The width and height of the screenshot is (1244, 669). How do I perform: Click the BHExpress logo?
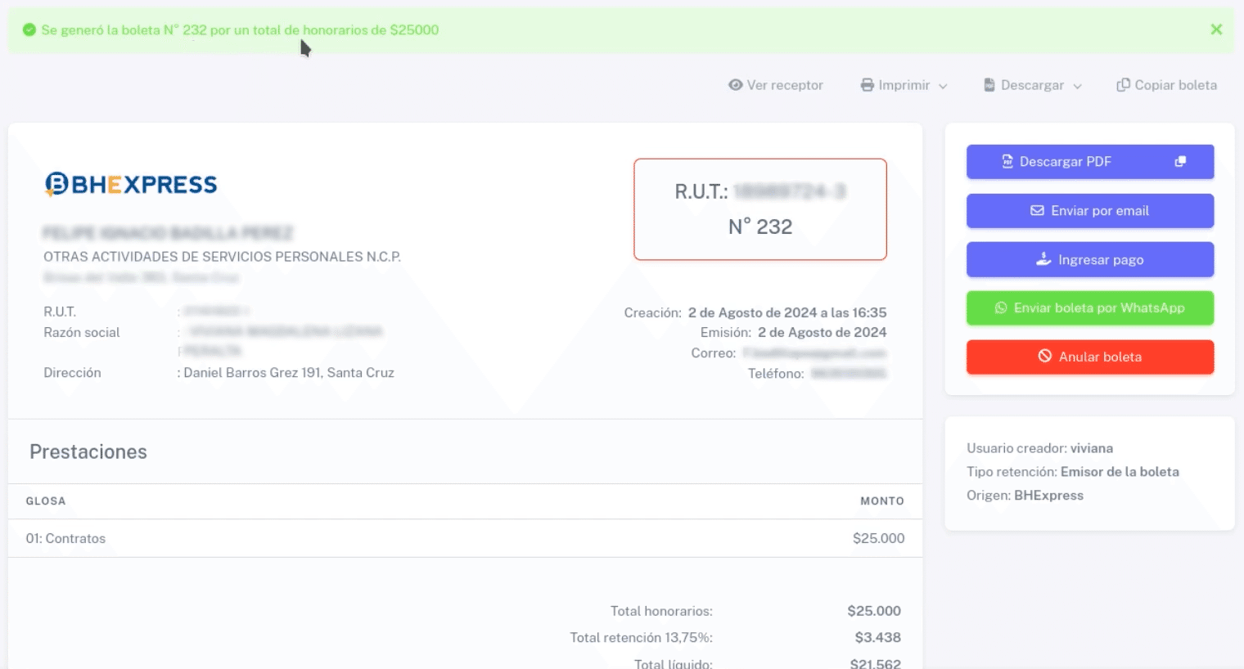click(131, 184)
